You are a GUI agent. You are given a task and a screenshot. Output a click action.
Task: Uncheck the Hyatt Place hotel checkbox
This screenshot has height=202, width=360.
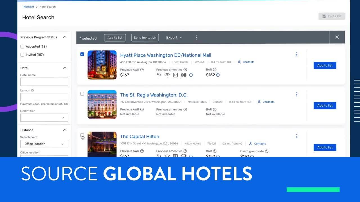pyautogui.click(x=82, y=54)
